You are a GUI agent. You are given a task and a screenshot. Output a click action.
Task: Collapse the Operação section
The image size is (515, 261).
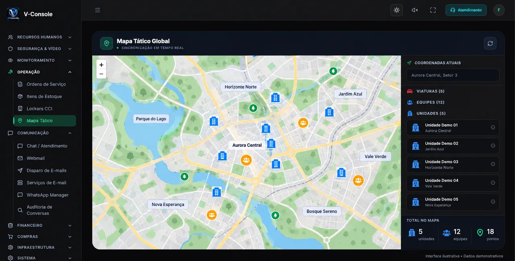(40, 72)
